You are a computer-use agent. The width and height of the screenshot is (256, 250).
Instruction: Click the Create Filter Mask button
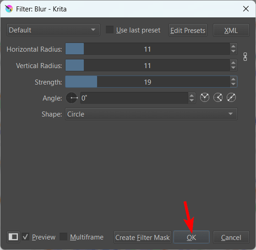coord(142,237)
